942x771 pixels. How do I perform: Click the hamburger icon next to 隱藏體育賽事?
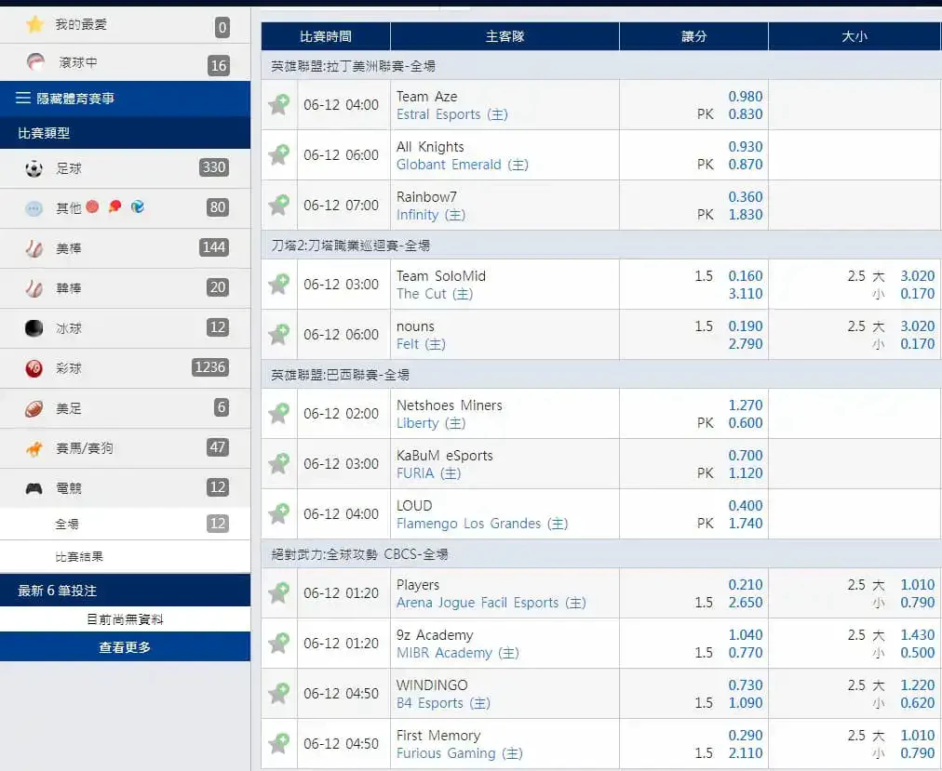[x=23, y=98]
